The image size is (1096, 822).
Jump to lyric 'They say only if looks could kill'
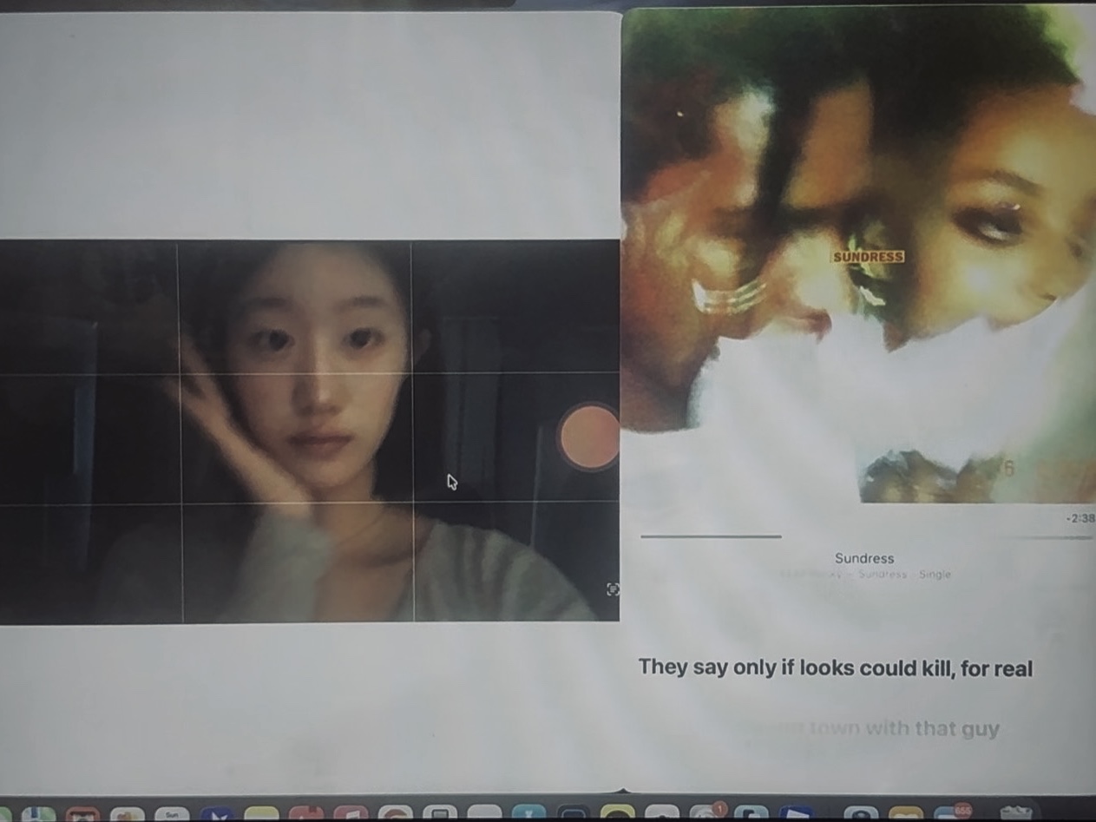click(836, 667)
